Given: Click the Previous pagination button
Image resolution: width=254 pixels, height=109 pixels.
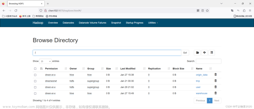Looking at the screenshot, I should [x=200, y=100].
